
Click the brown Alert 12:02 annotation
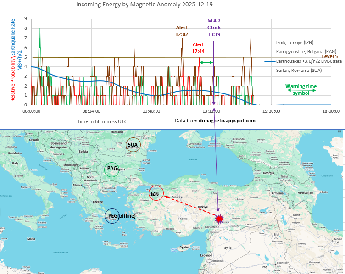(182, 31)
